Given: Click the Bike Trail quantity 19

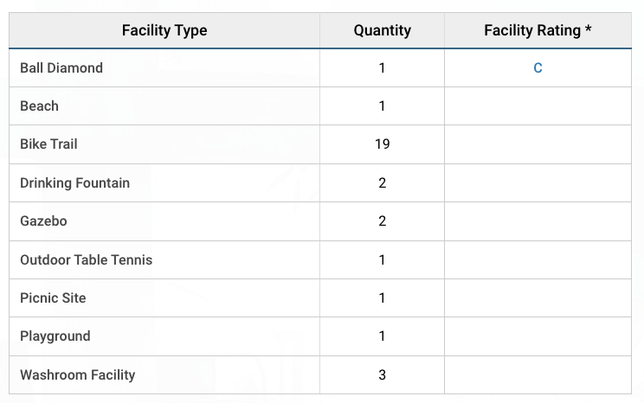Looking at the screenshot, I should tap(382, 144).
